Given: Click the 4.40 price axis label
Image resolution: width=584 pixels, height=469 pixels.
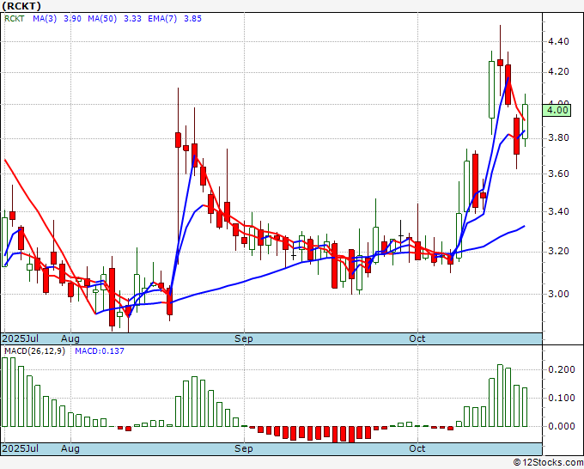Looking at the screenshot, I should pyautogui.click(x=559, y=41).
